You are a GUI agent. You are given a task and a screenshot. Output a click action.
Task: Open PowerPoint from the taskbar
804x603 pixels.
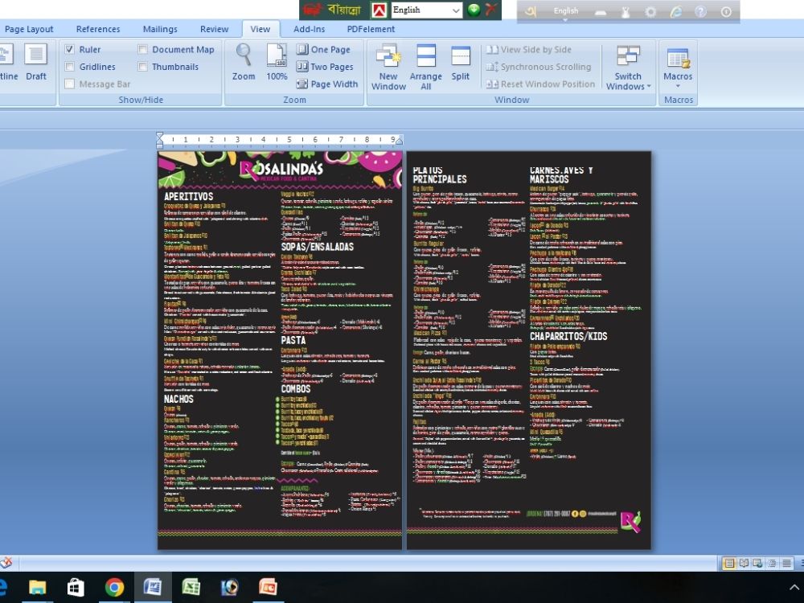(x=269, y=587)
